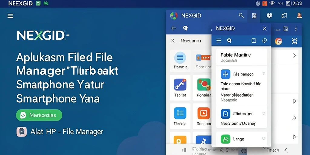The width and height of the screenshot is (310, 155).
Task: Click the Nersanira label
Action: click(191, 41)
